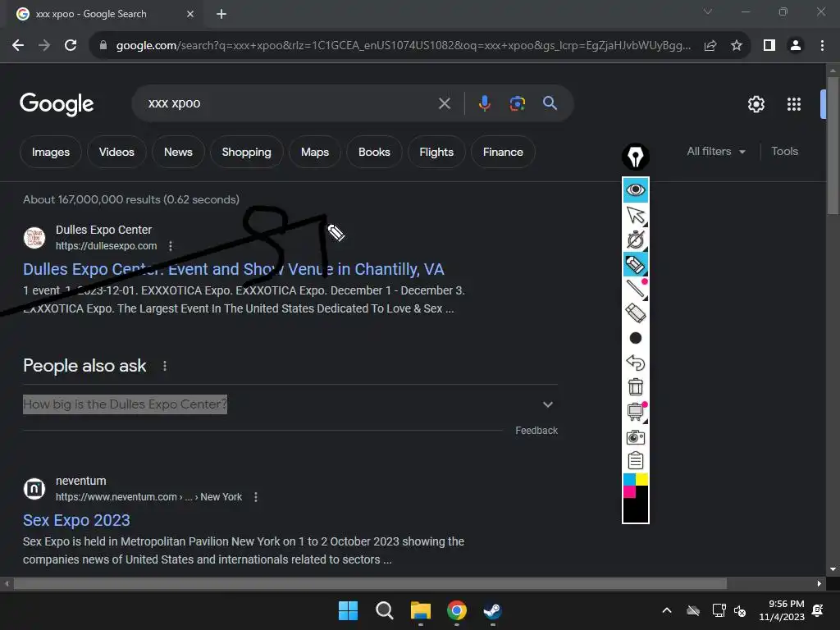Switch to Shopping results tab
This screenshot has height=630, width=840.
tap(246, 152)
